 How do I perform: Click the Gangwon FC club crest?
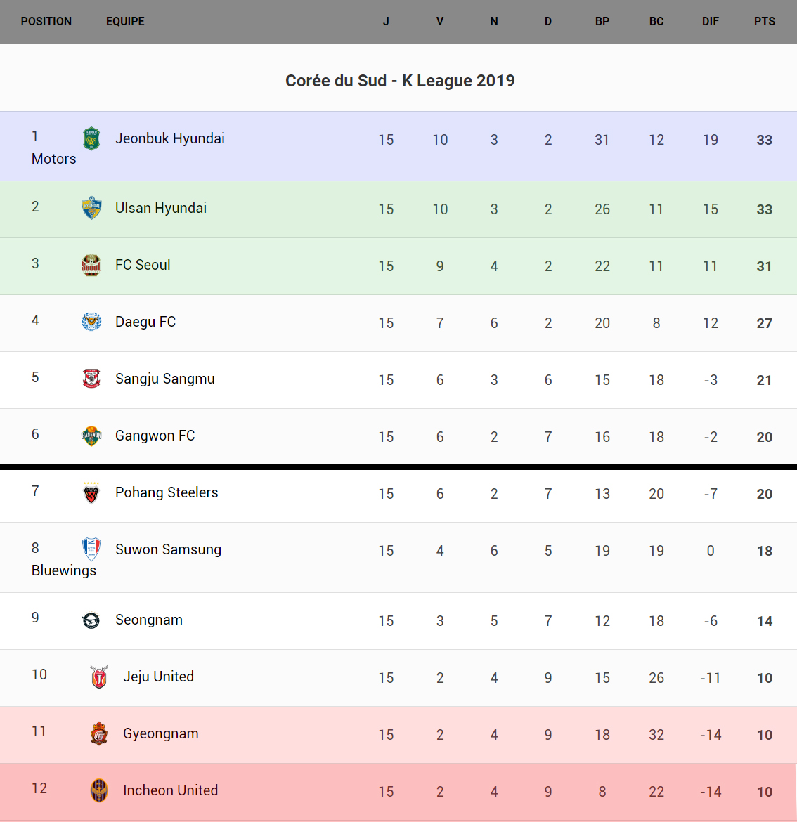click(x=91, y=436)
